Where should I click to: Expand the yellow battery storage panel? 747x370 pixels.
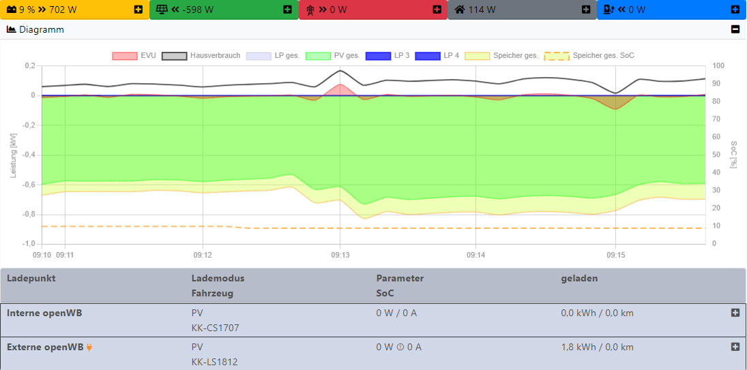pos(138,10)
